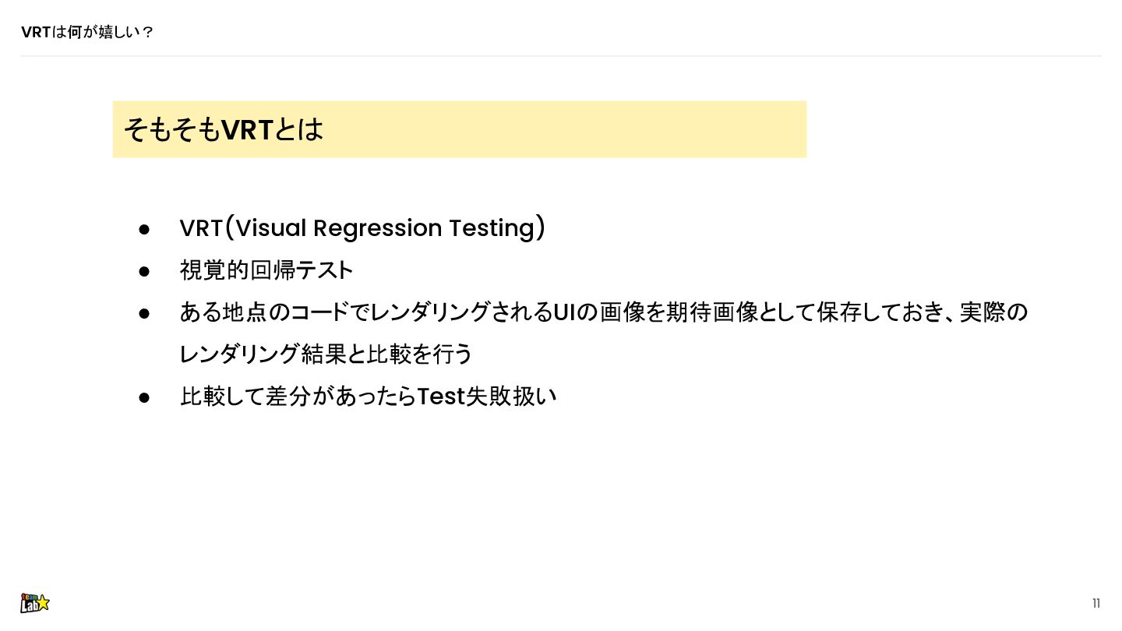Screen dimensions: 1122x631
Task: Click the bullet dot before 比較して差分があったら
Action: coord(144,397)
